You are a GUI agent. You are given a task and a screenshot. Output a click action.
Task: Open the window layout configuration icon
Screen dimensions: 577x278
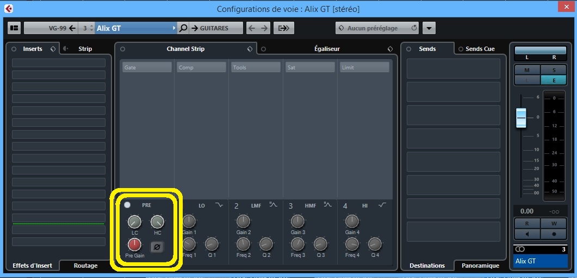[x=14, y=28]
